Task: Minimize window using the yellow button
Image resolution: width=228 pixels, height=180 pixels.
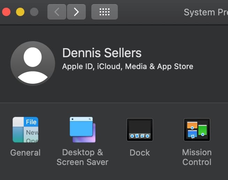Action: (20, 12)
